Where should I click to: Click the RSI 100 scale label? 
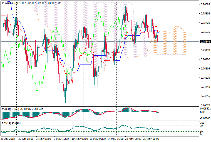coord(203,123)
